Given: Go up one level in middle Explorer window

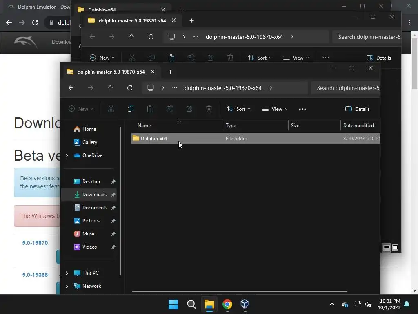Looking at the screenshot, I should click(x=131, y=37).
